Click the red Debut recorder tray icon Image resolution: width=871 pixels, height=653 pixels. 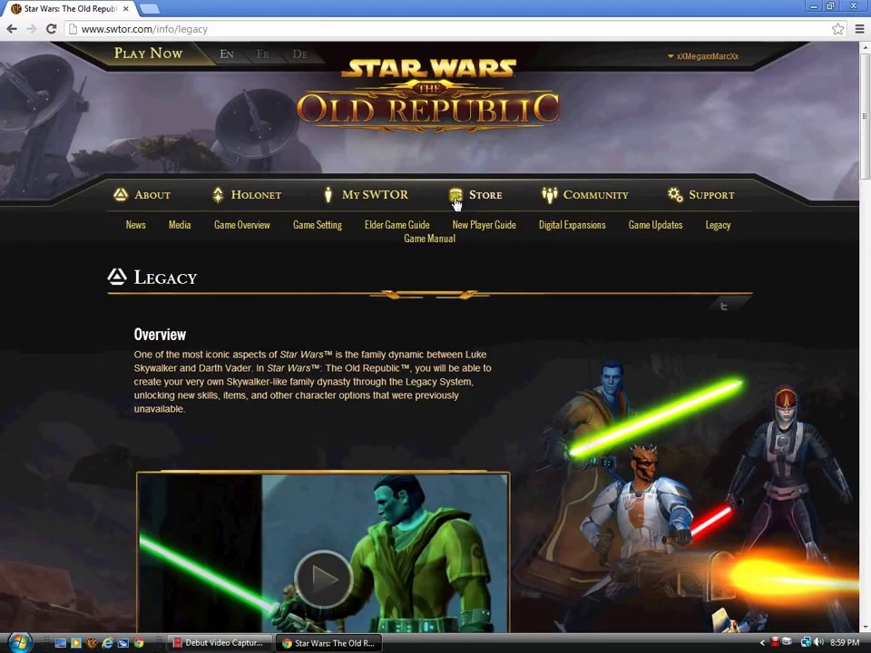pos(775,642)
